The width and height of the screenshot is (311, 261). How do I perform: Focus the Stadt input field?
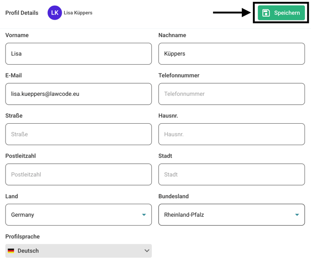click(231, 174)
